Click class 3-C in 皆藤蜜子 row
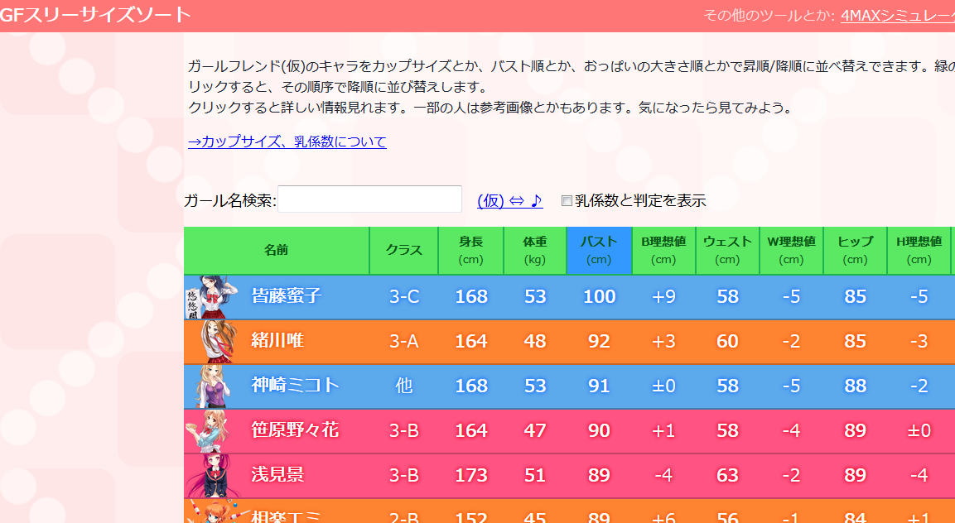 (x=404, y=296)
